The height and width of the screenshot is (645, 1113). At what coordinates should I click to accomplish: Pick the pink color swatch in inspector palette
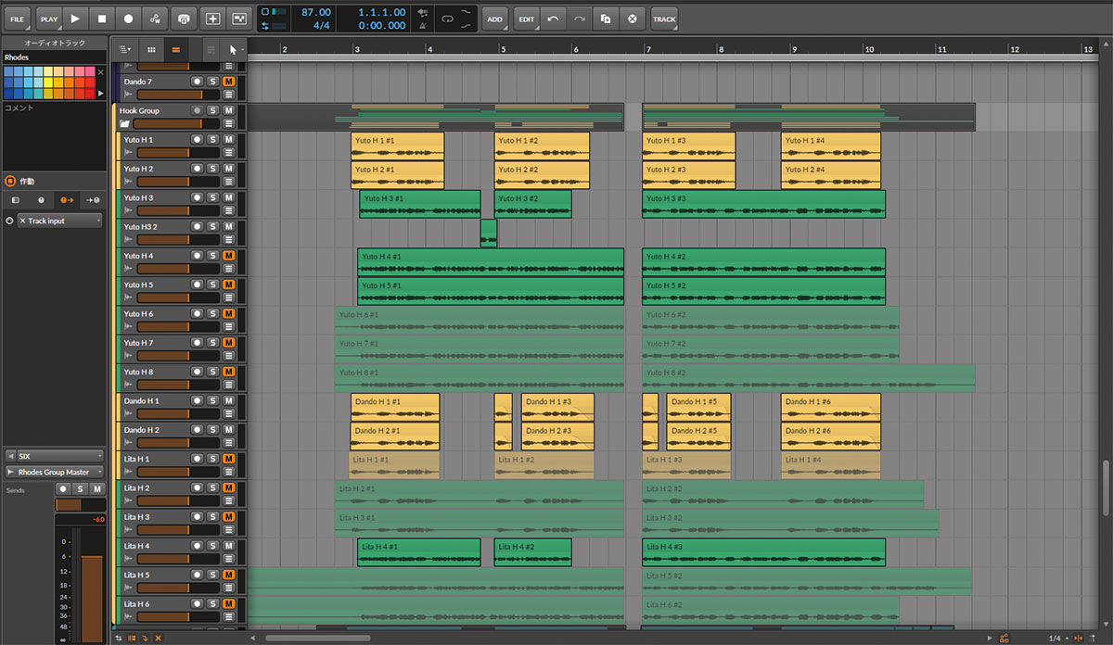coord(89,71)
